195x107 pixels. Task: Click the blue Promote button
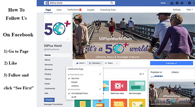(x=49, y=100)
